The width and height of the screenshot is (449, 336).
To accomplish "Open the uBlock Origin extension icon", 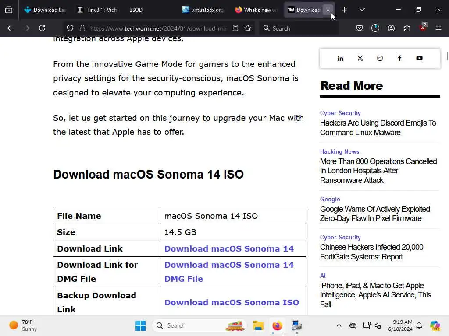I will [x=423, y=28].
